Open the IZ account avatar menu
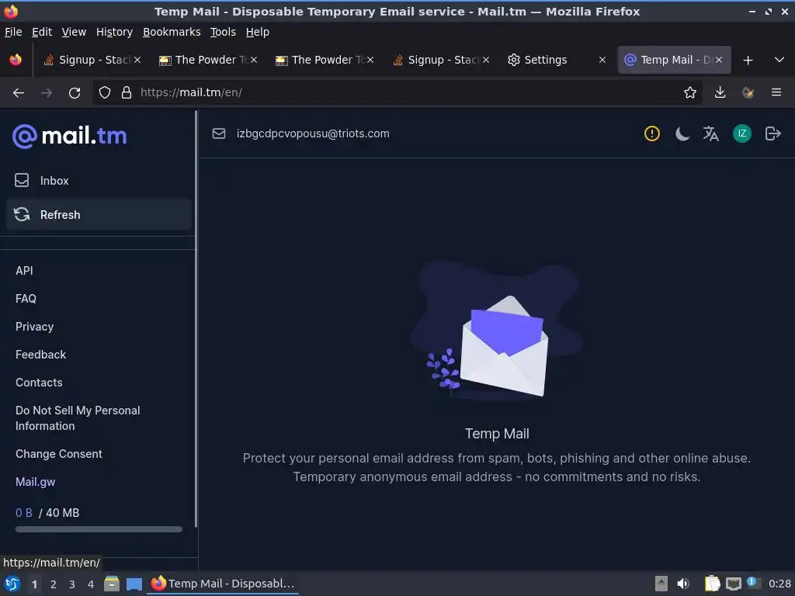The height and width of the screenshot is (596, 795). [x=741, y=133]
